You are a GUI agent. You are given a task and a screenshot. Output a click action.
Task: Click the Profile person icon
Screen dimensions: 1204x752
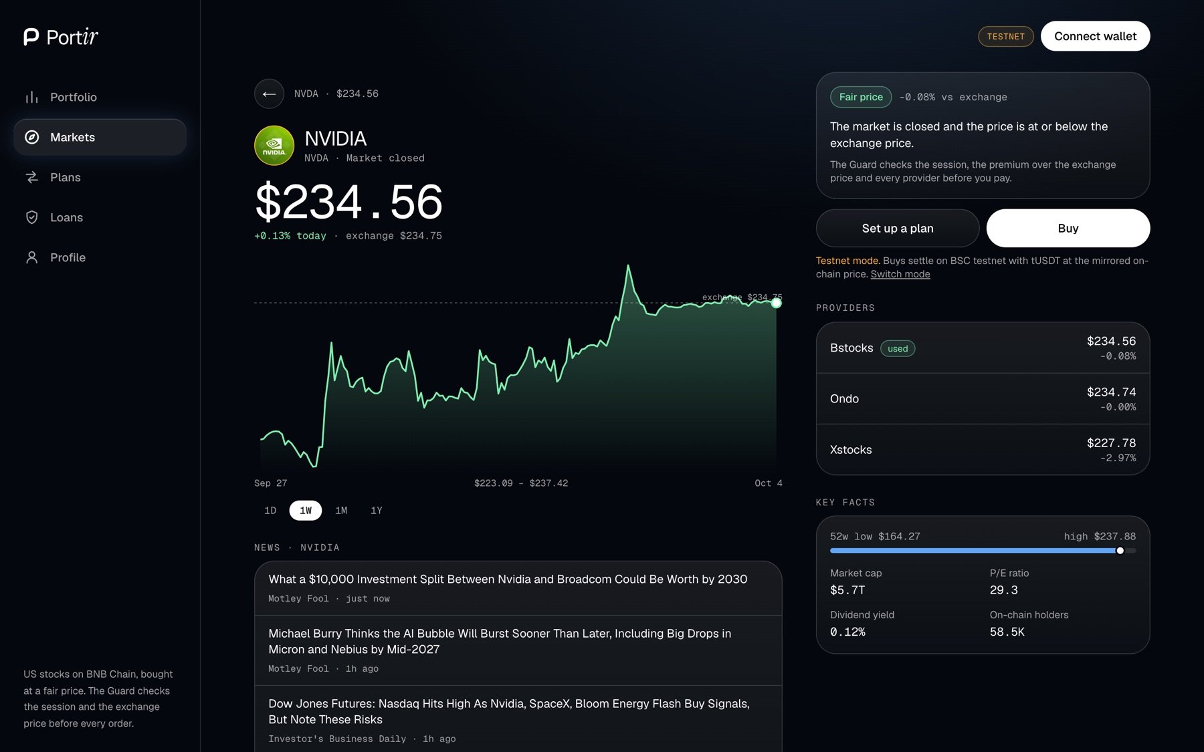click(x=31, y=258)
